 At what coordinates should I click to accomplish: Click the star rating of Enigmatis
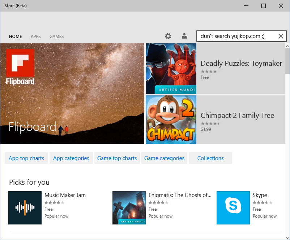[x=158, y=202]
